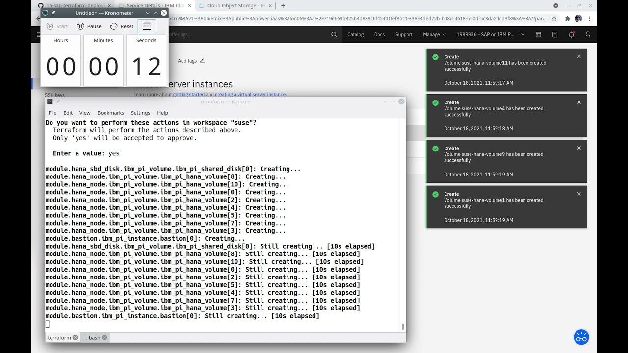
Task: Click the 'Enter a value: yes' terminal line
Action: click(86, 153)
